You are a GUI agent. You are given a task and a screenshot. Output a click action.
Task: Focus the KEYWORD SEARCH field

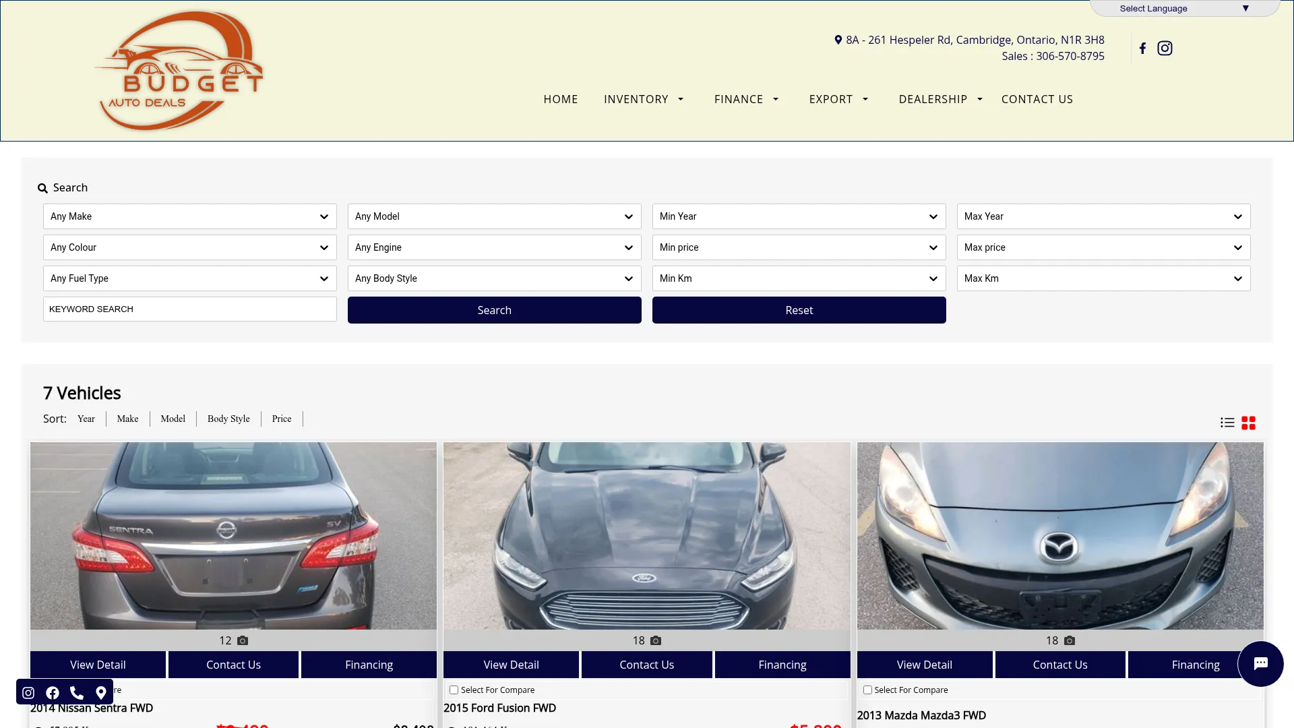click(190, 309)
